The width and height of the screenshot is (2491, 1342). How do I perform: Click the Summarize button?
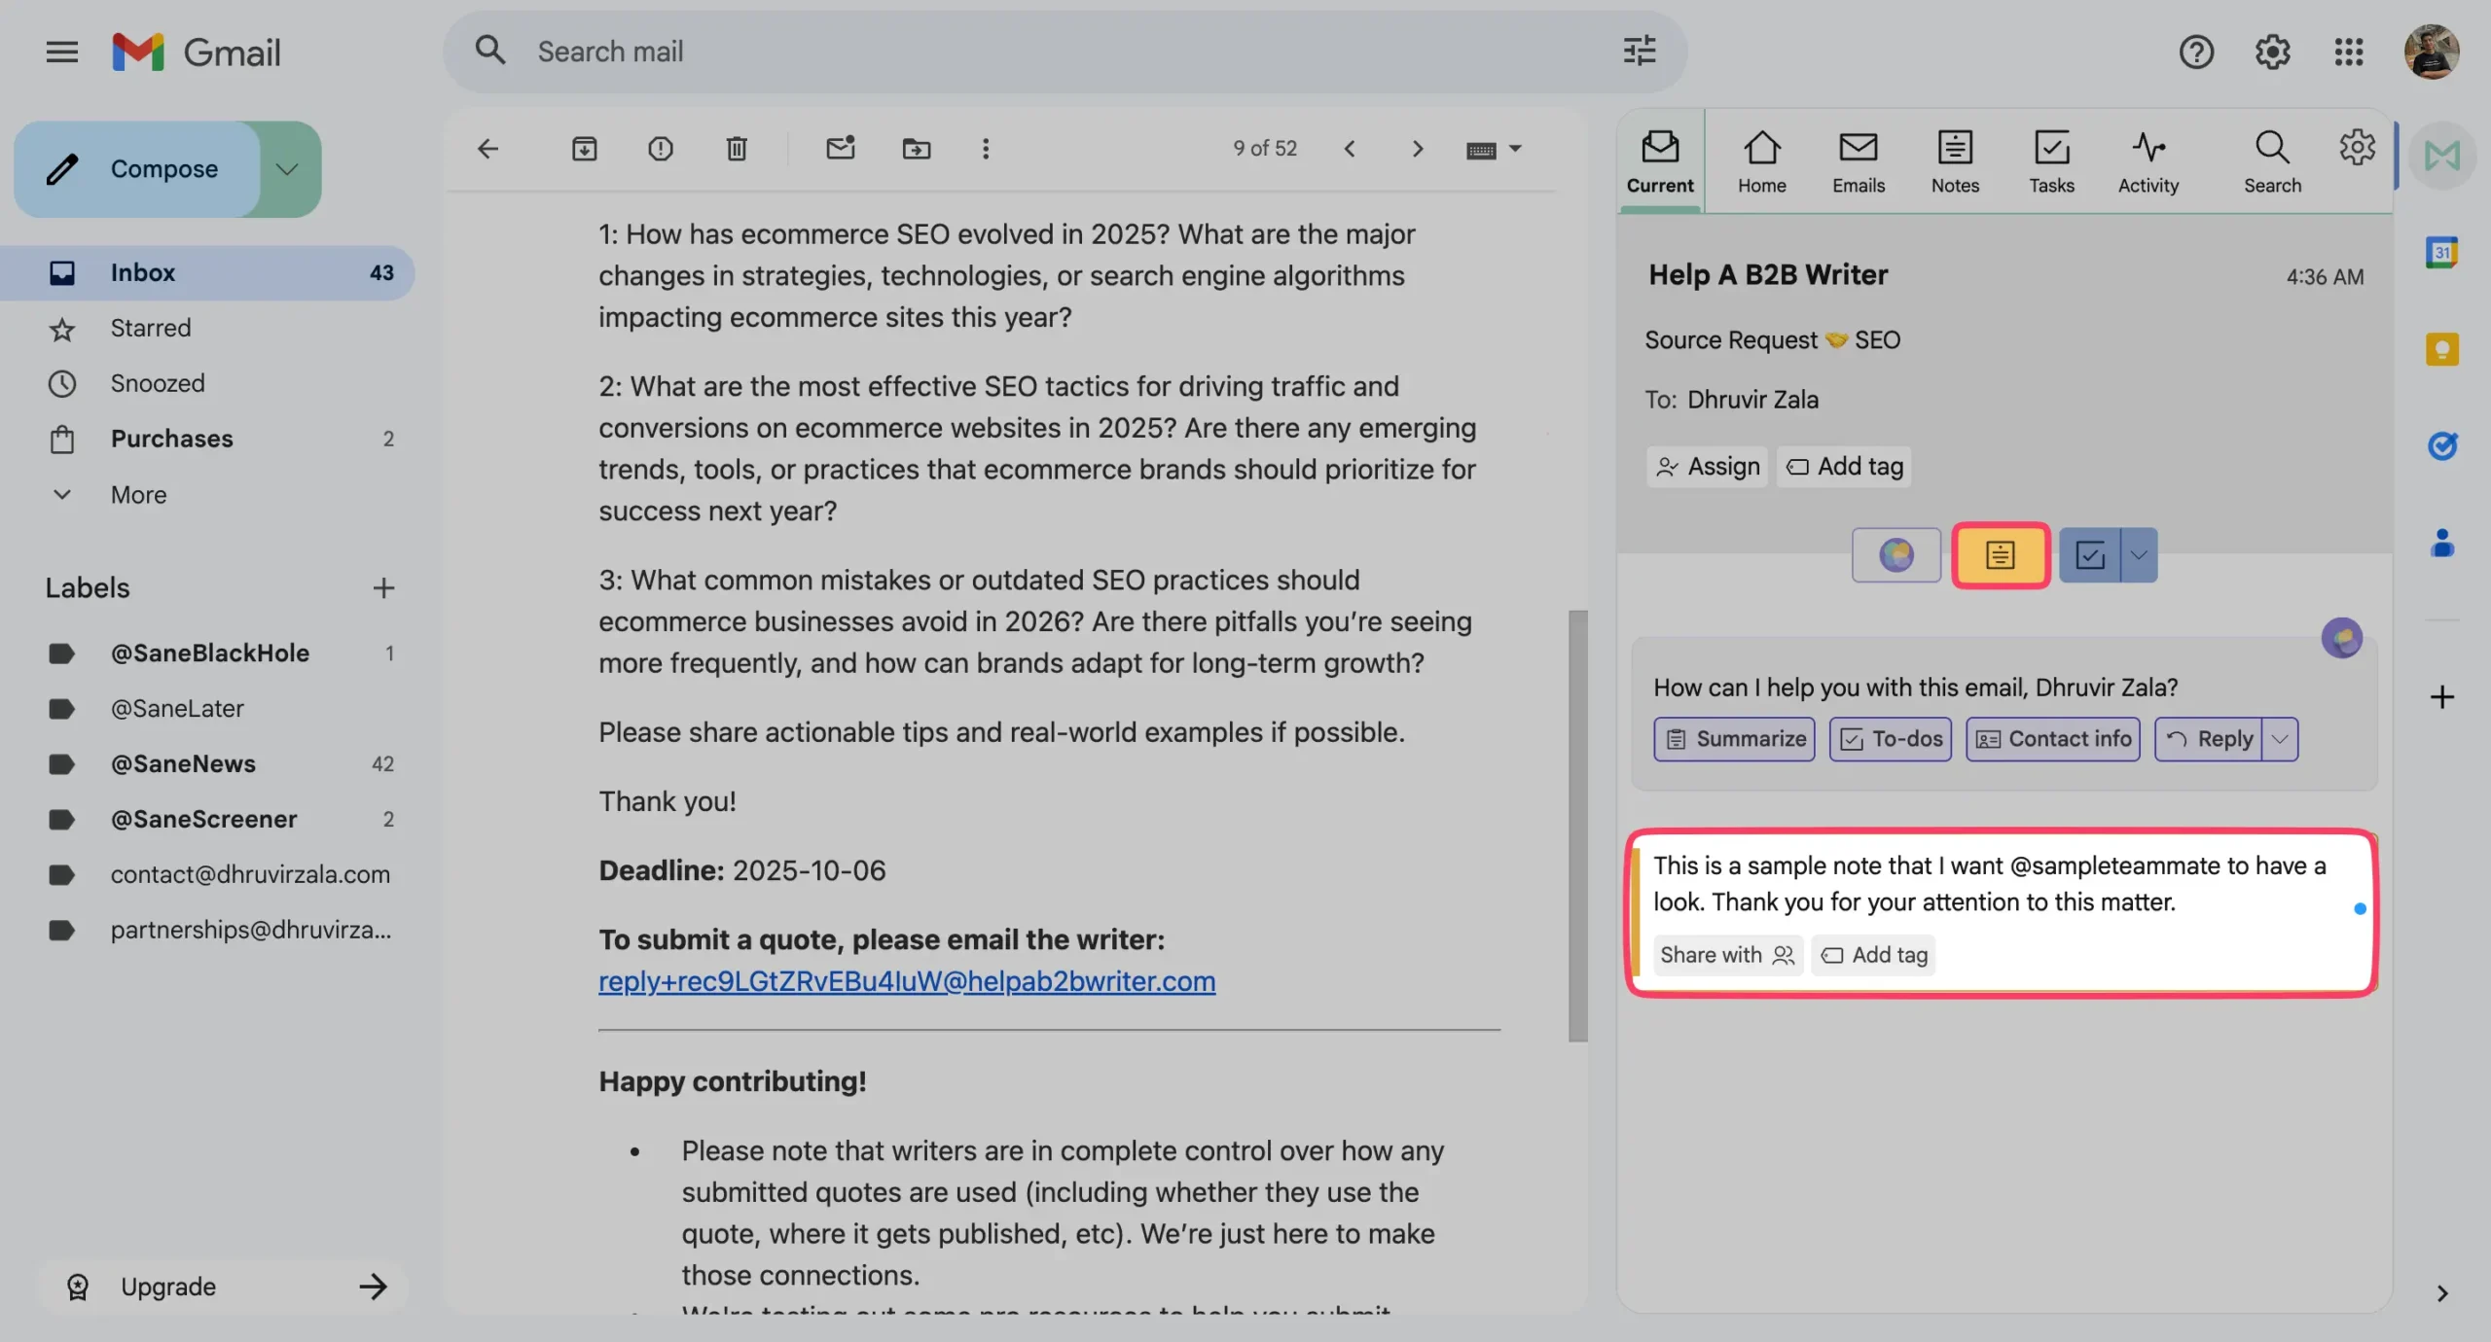click(x=1734, y=739)
